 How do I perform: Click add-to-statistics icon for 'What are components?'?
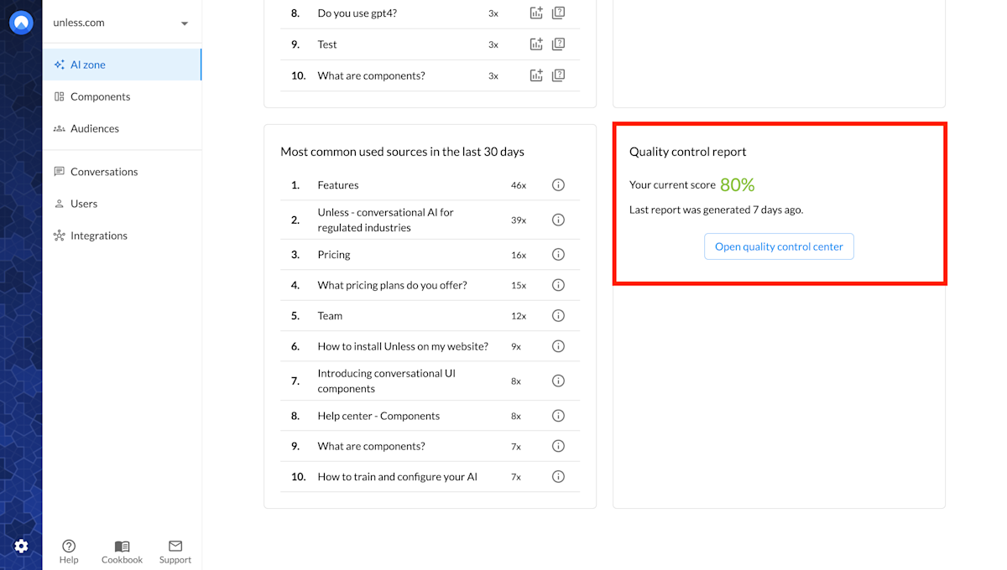(536, 75)
